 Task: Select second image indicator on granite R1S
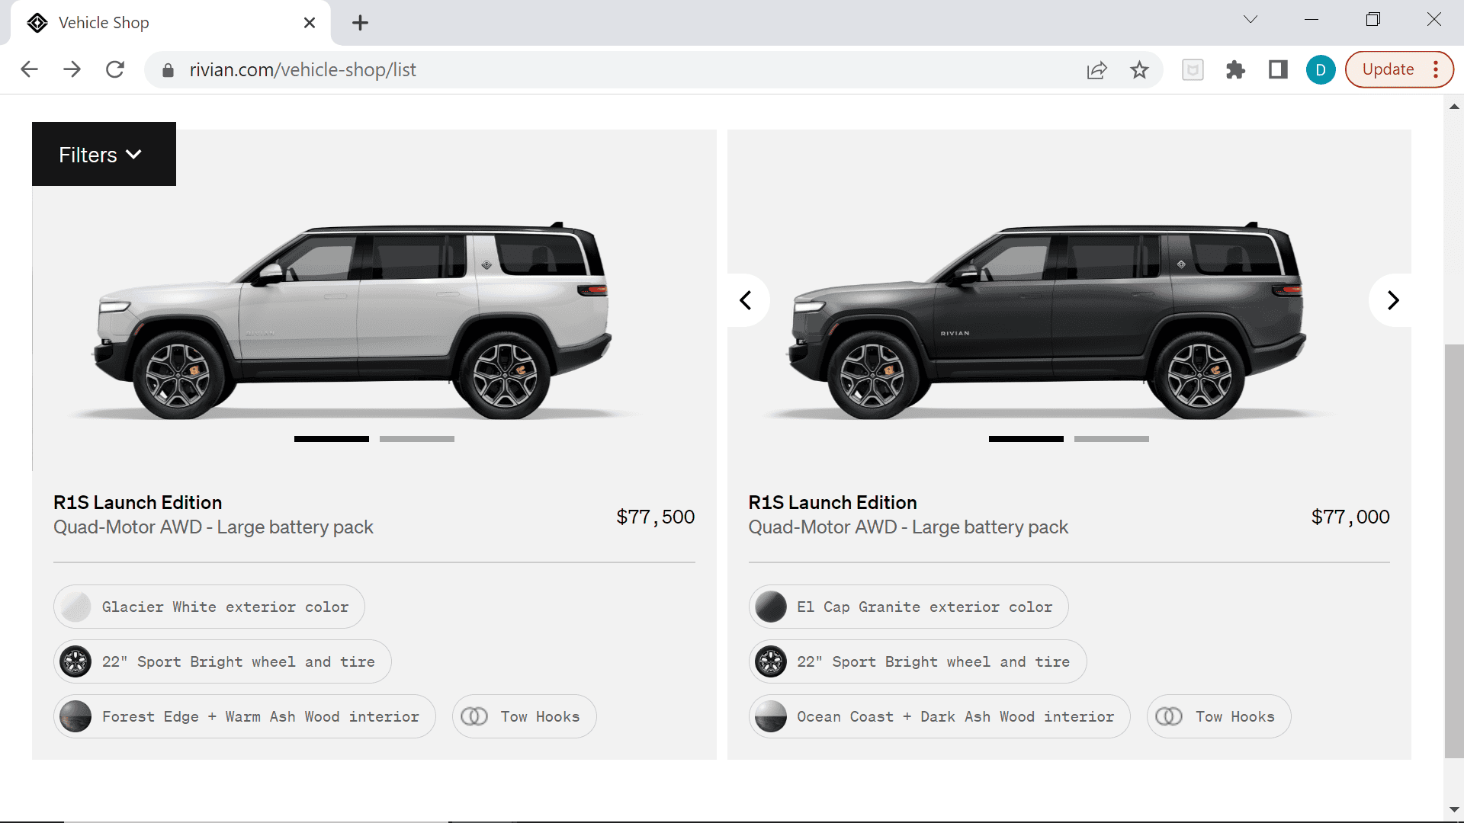point(1112,439)
